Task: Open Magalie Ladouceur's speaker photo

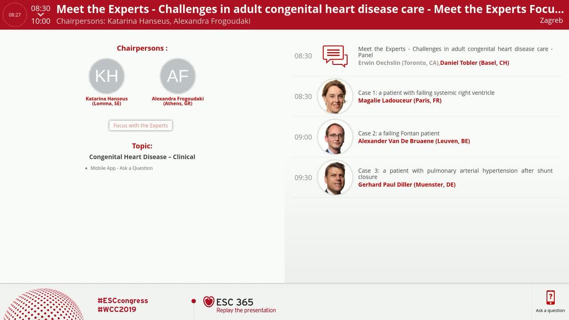Action: tap(335, 96)
